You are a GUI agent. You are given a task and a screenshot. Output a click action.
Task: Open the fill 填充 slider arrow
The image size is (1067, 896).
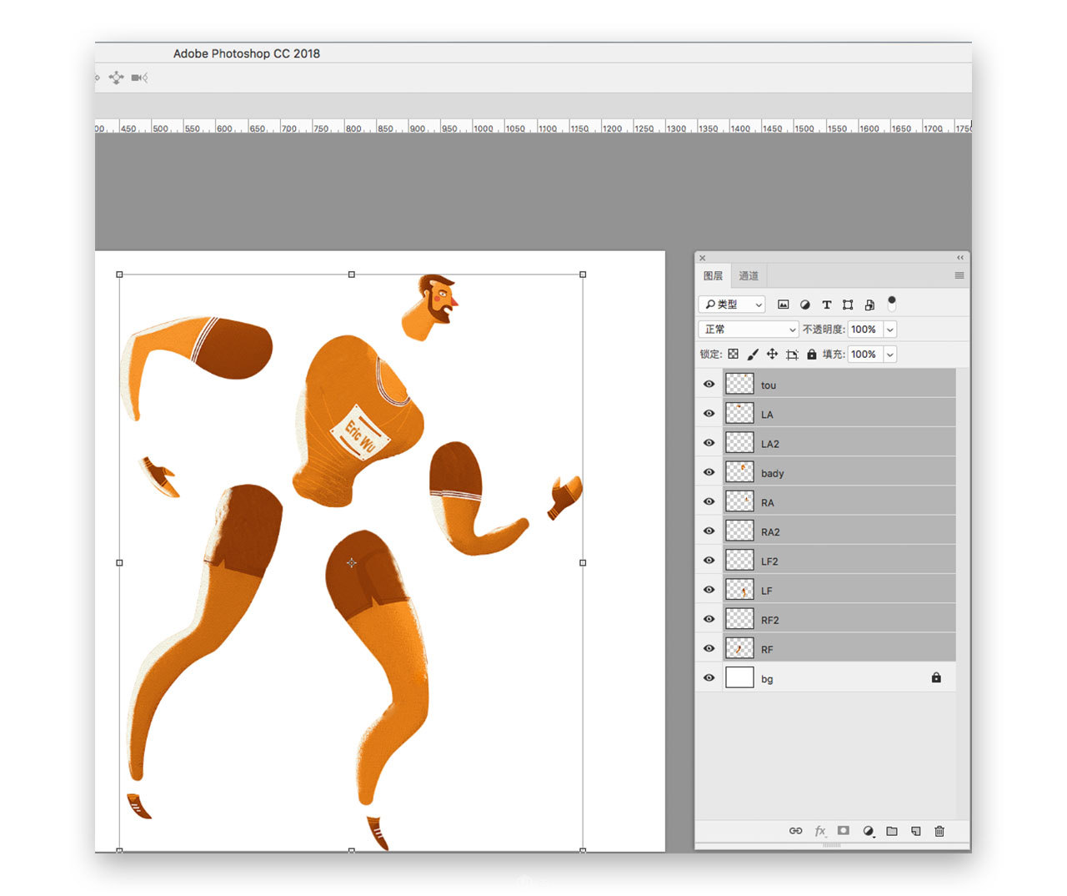[x=890, y=355]
